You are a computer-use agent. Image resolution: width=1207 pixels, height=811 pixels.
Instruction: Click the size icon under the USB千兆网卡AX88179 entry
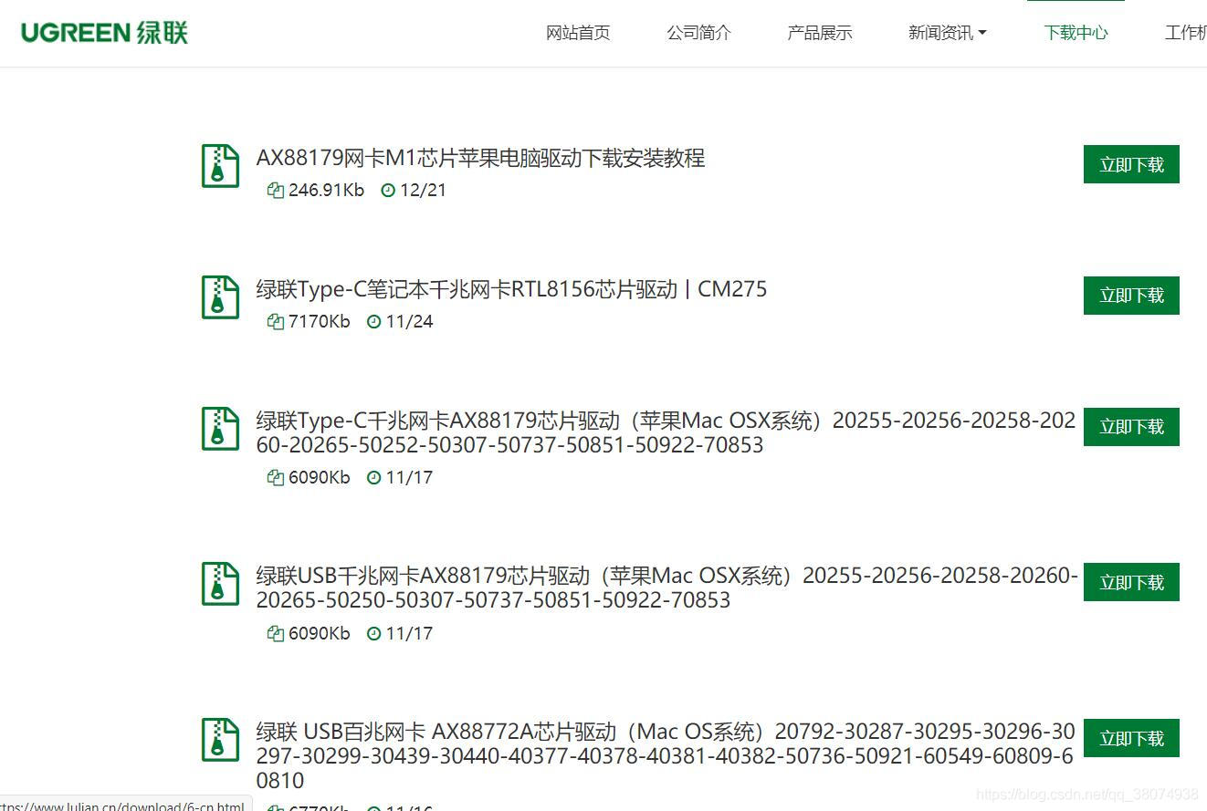[x=276, y=633]
